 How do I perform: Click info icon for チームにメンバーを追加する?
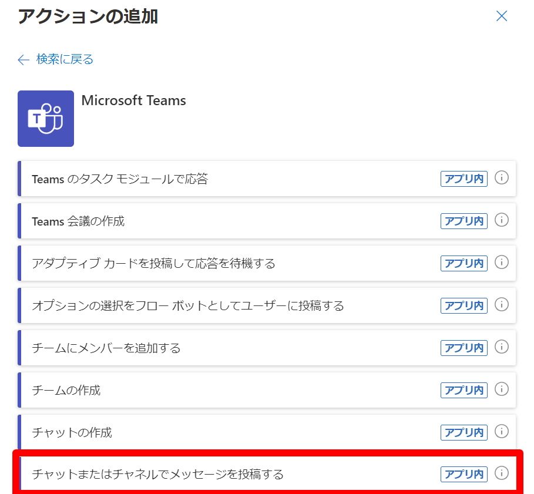[501, 347]
